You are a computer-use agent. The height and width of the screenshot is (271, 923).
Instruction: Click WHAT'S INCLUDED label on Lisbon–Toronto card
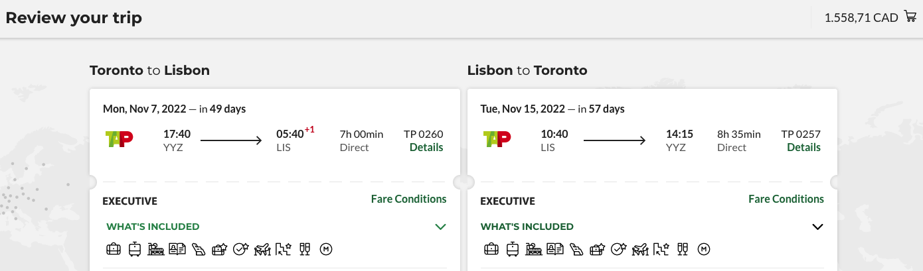(x=527, y=227)
